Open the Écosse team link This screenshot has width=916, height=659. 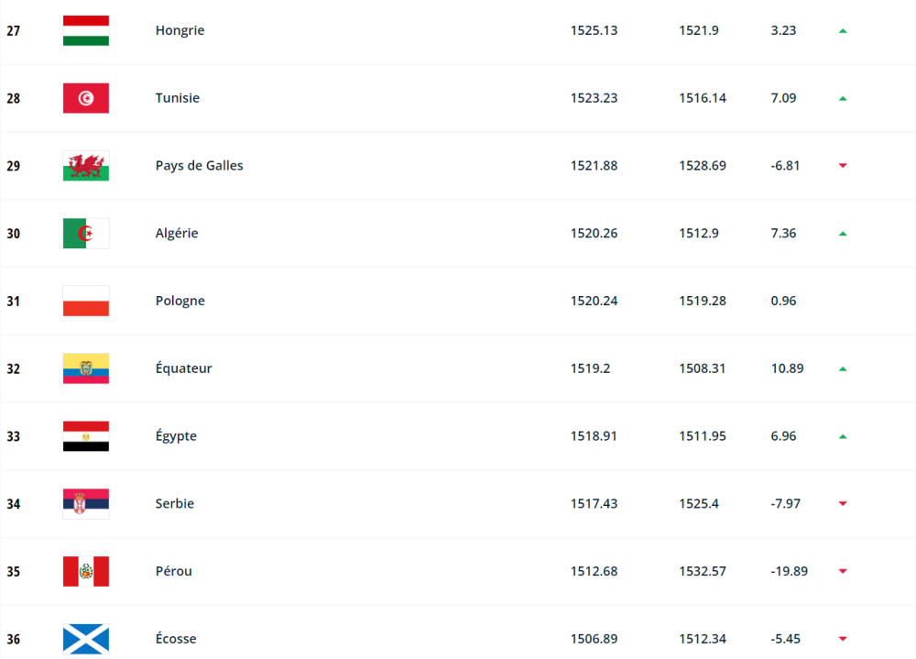coord(175,639)
